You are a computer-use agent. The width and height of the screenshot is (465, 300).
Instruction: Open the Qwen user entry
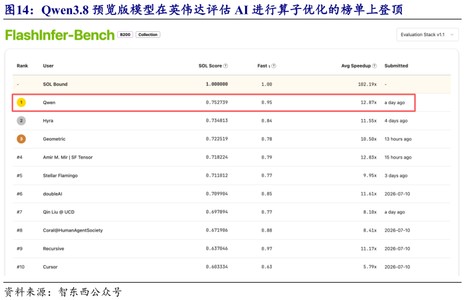click(x=49, y=103)
